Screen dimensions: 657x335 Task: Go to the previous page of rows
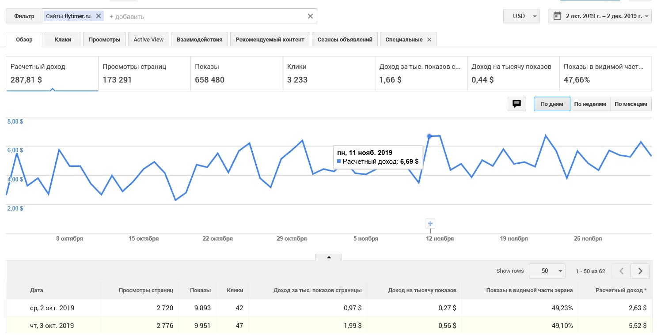pos(621,271)
